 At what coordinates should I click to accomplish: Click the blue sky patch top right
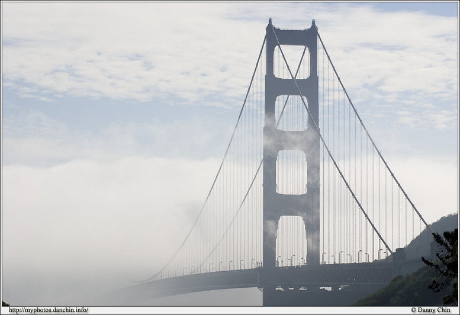pyautogui.click(x=426, y=9)
